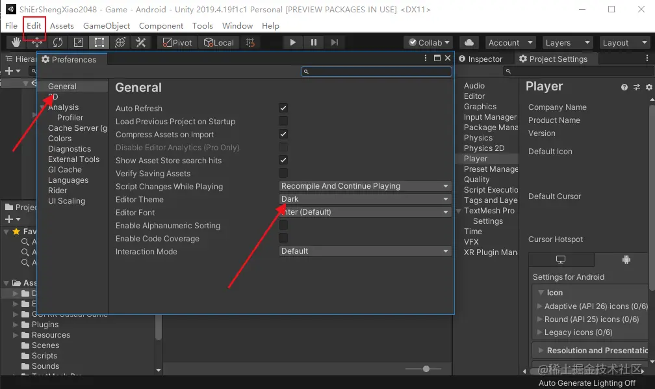The height and width of the screenshot is (389, 655).
Task: Open Player settings help icon
Action: pos(624,87)
